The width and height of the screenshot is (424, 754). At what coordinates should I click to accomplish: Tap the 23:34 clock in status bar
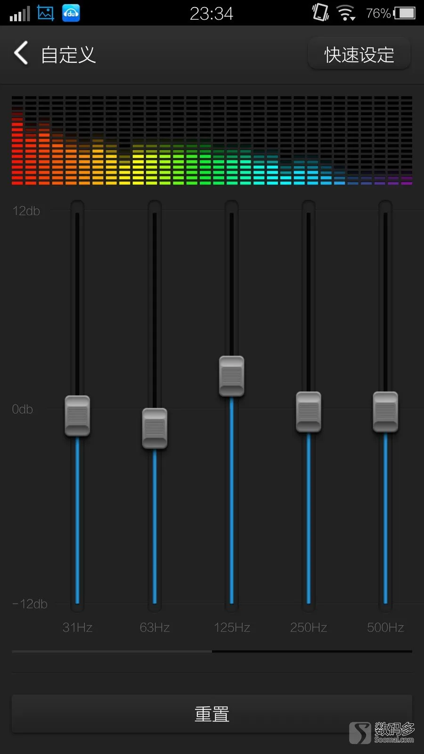pyautogui.click(x=212, y=14)
